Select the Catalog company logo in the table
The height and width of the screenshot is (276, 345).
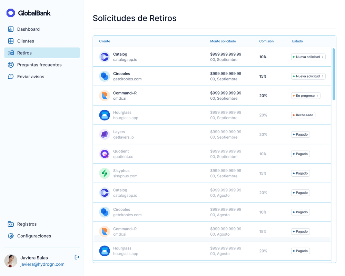pos(104,57)
